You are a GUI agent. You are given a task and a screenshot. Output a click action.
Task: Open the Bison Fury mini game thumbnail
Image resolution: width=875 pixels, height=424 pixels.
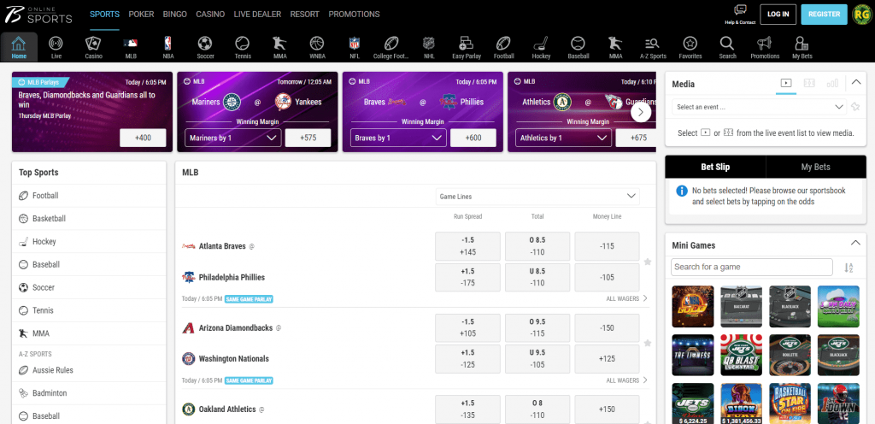[x=741, y=403]
